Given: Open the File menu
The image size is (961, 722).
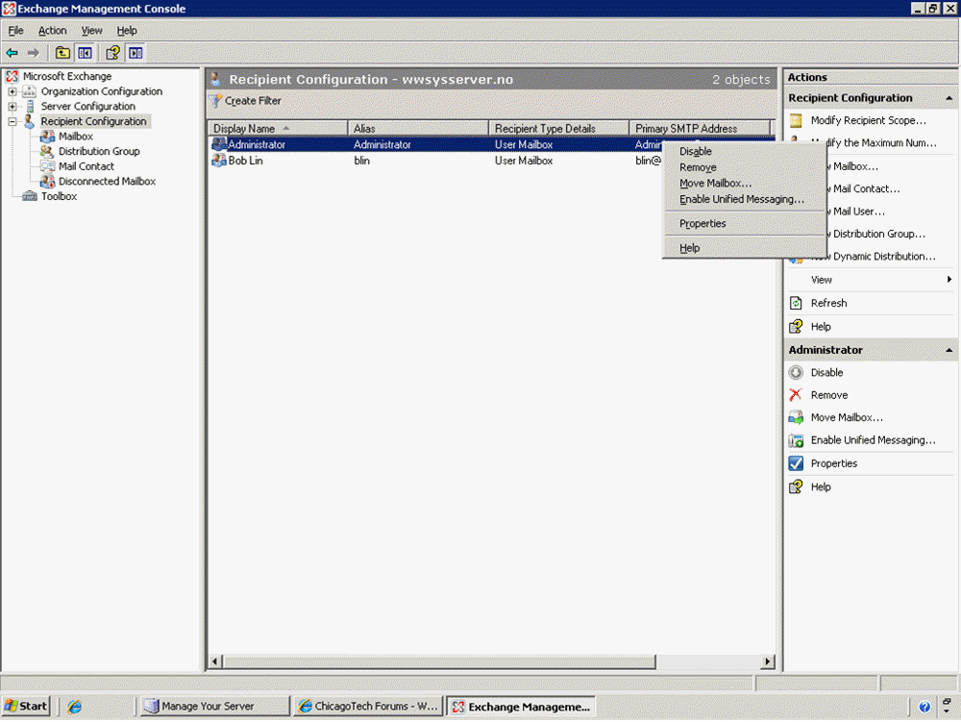Looking at the screenshot, I should [x=15, y=30].
